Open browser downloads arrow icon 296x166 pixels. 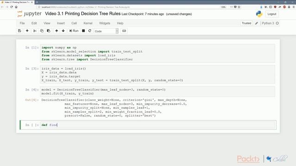261,7
